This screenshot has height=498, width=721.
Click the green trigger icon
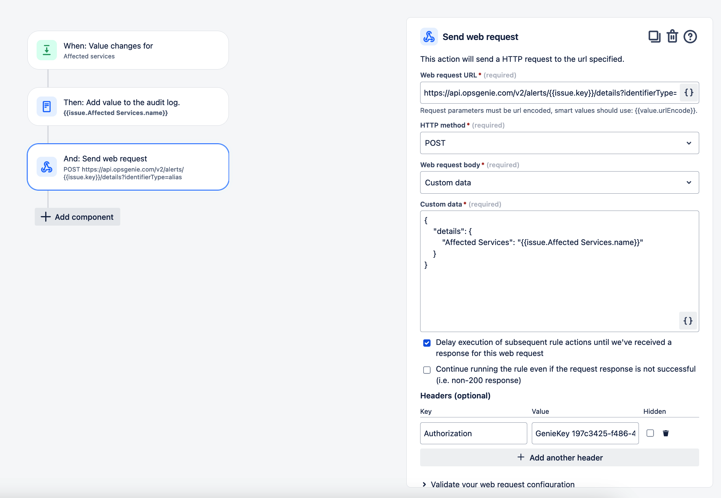pyautogui.click(x=46, y=50)
